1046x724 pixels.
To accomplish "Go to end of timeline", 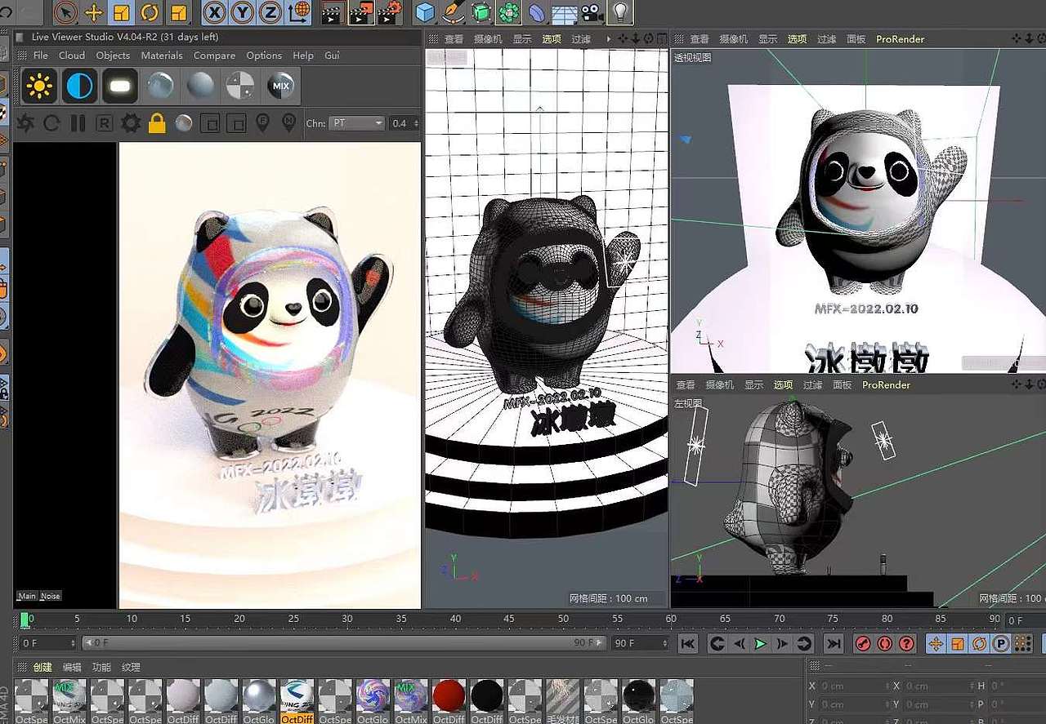I will pyautogui.click(x=834, y=643).
